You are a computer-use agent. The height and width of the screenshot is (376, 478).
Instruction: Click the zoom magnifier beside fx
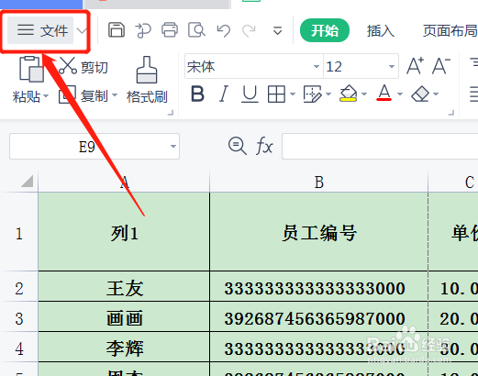point(237,146)
